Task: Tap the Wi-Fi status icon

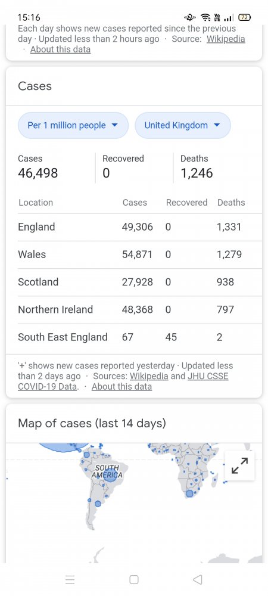Action: coord(205,17)
